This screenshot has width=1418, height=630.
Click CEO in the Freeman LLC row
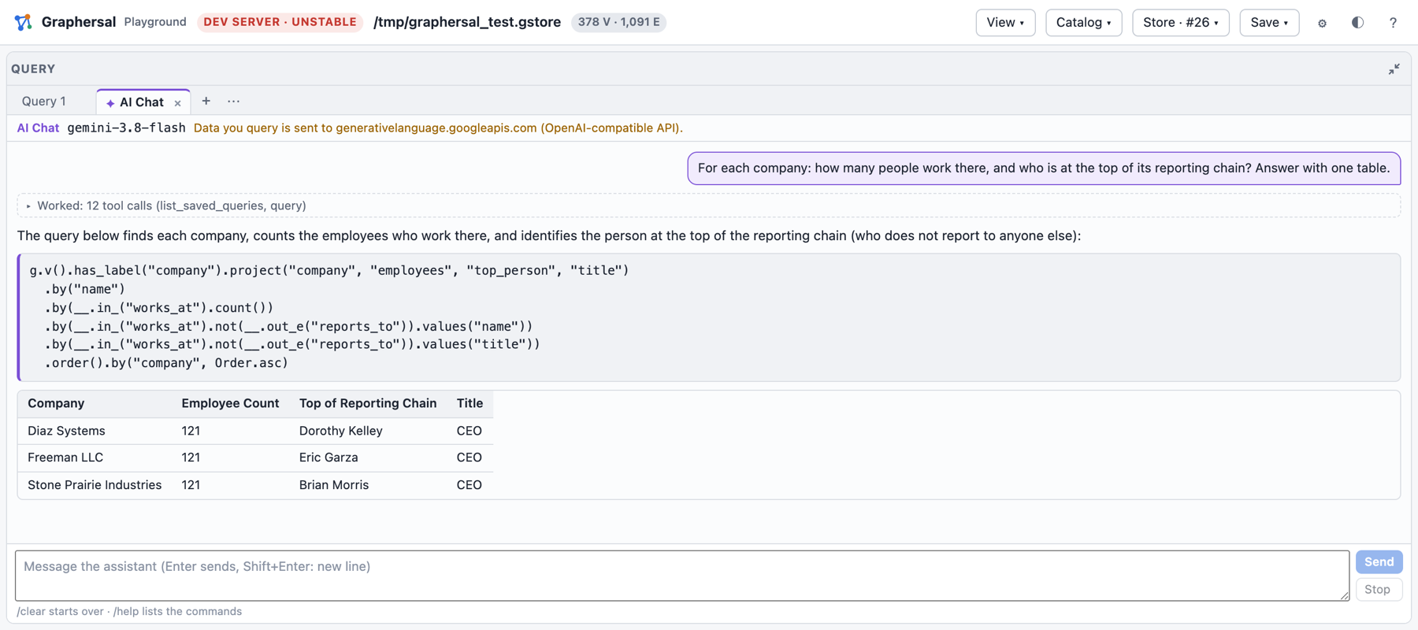pos(469,458)
